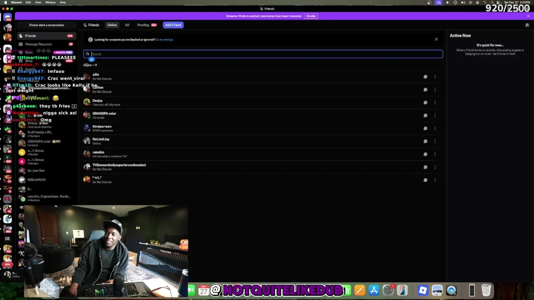534x300 pixels.
Task: Close the Streamer Mode banner
Action: [528, 16]
